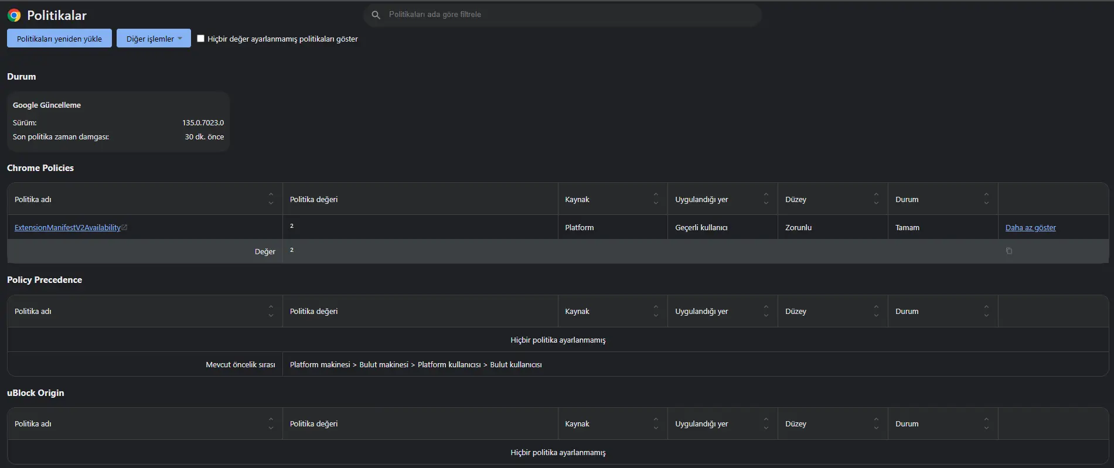
Task: Sort Policy Precedence by Politika adı arrows
Action: click(x=271, y=311)
